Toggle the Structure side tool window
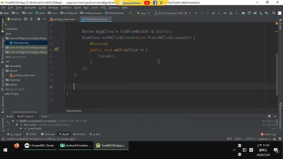The height and width of the screenshot is (159, 283). click(x=3, y=105)
